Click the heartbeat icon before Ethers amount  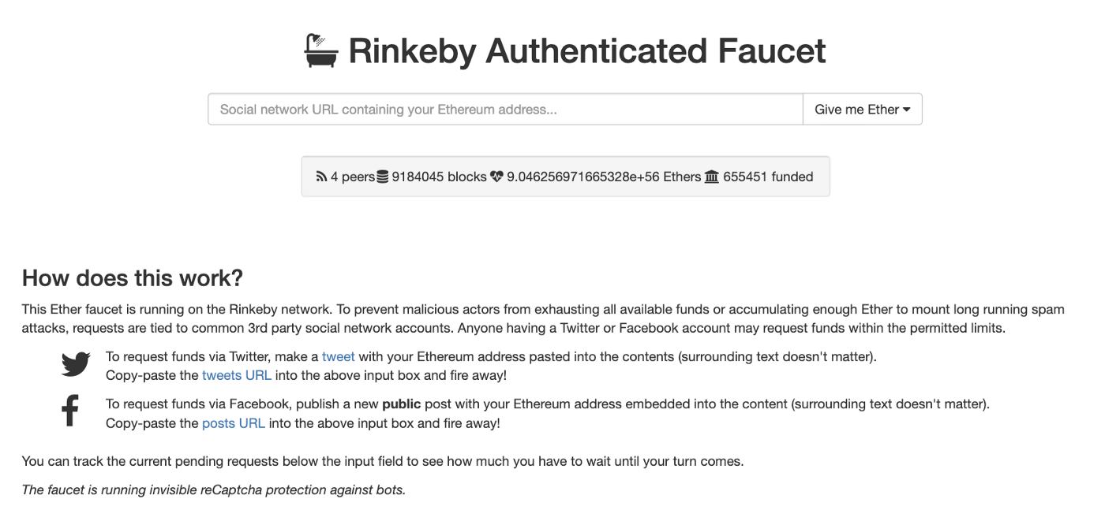(x=496, y=177)
